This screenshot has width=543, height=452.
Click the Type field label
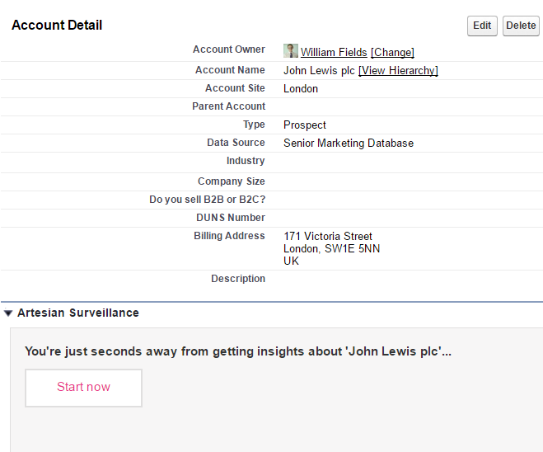(254, 125)
